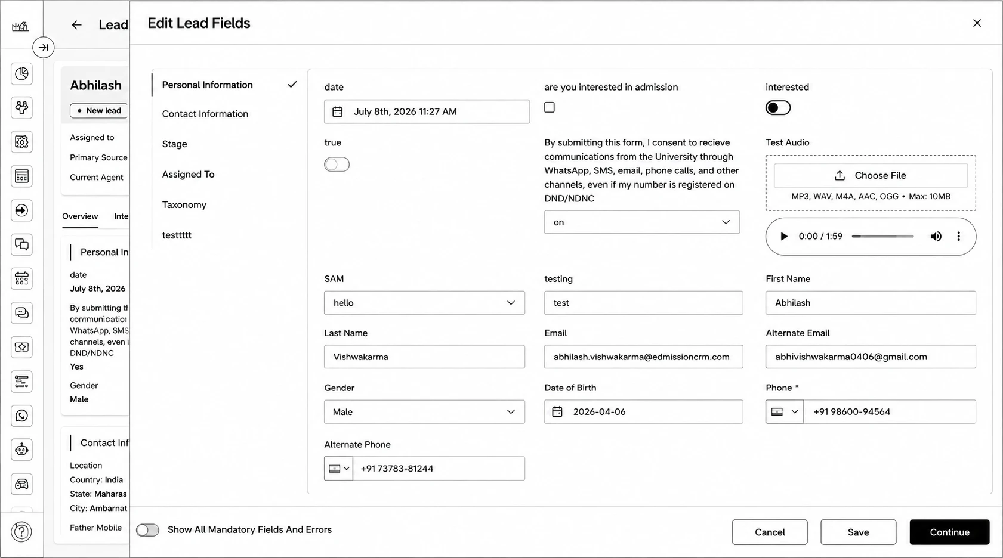Open the consent dropdown showing 'on'
Viewport: 1003px width, 558px height.
tap(642, 222)
